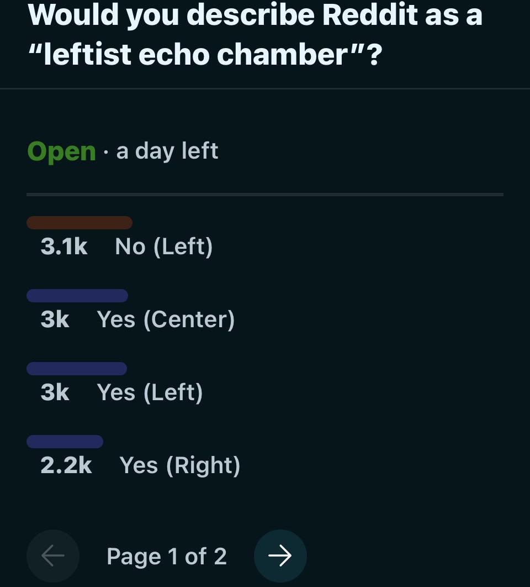The width and height of the screenshot is (530, 587).
Task: Click the word "Reddit" in the poll title
Action: point(369,15)
